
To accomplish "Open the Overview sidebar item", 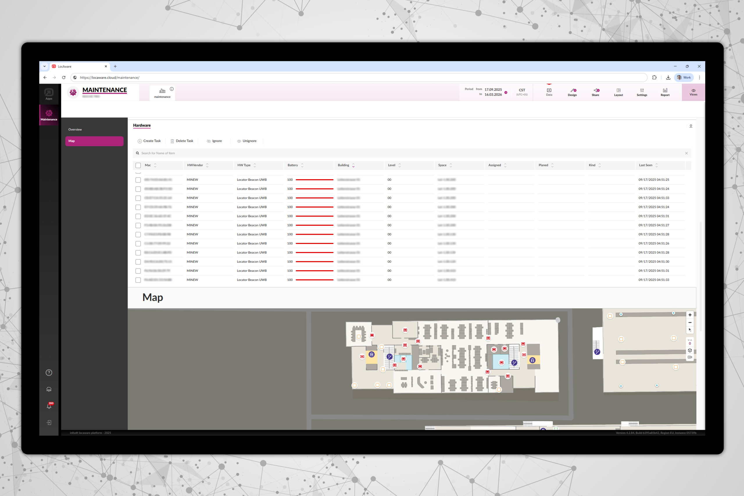I will pos(75,129).
